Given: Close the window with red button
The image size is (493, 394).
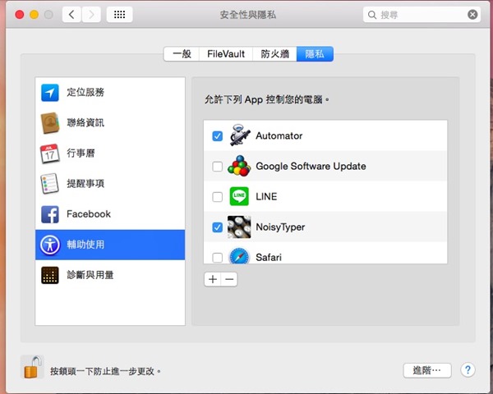Looking at the screenshot, I should coord(20,15).
